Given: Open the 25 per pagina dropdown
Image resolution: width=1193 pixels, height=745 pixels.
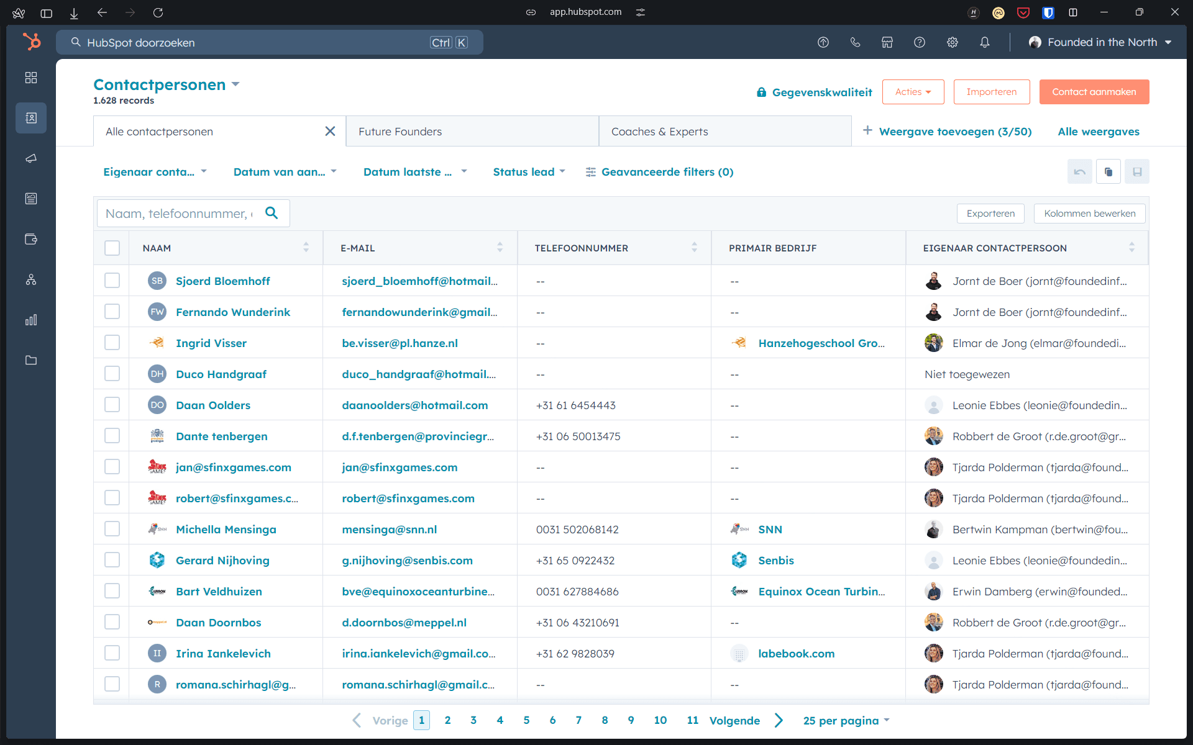Looking at the screenshot, I should coord(846,721).
